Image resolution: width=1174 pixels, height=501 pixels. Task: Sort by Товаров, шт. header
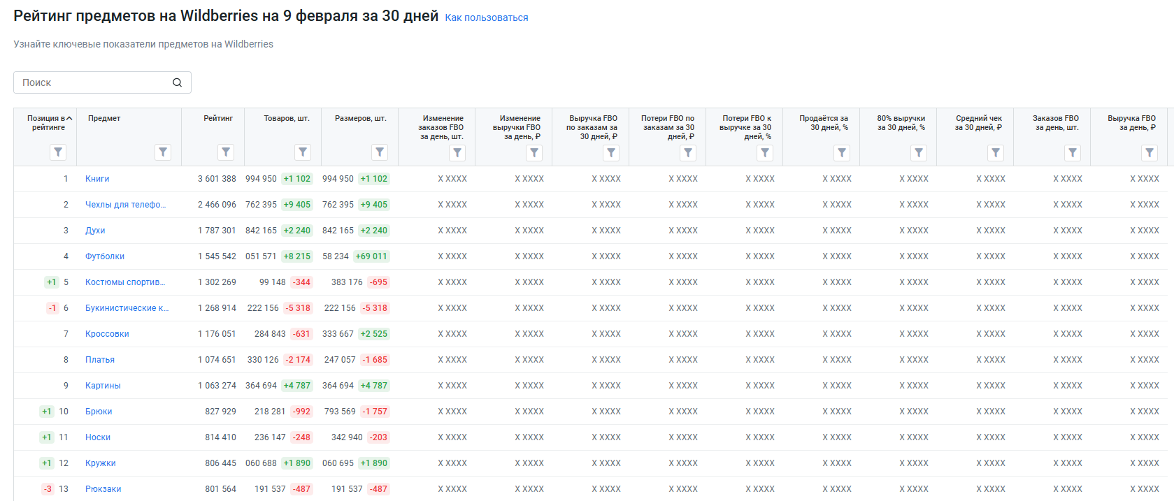287,118
